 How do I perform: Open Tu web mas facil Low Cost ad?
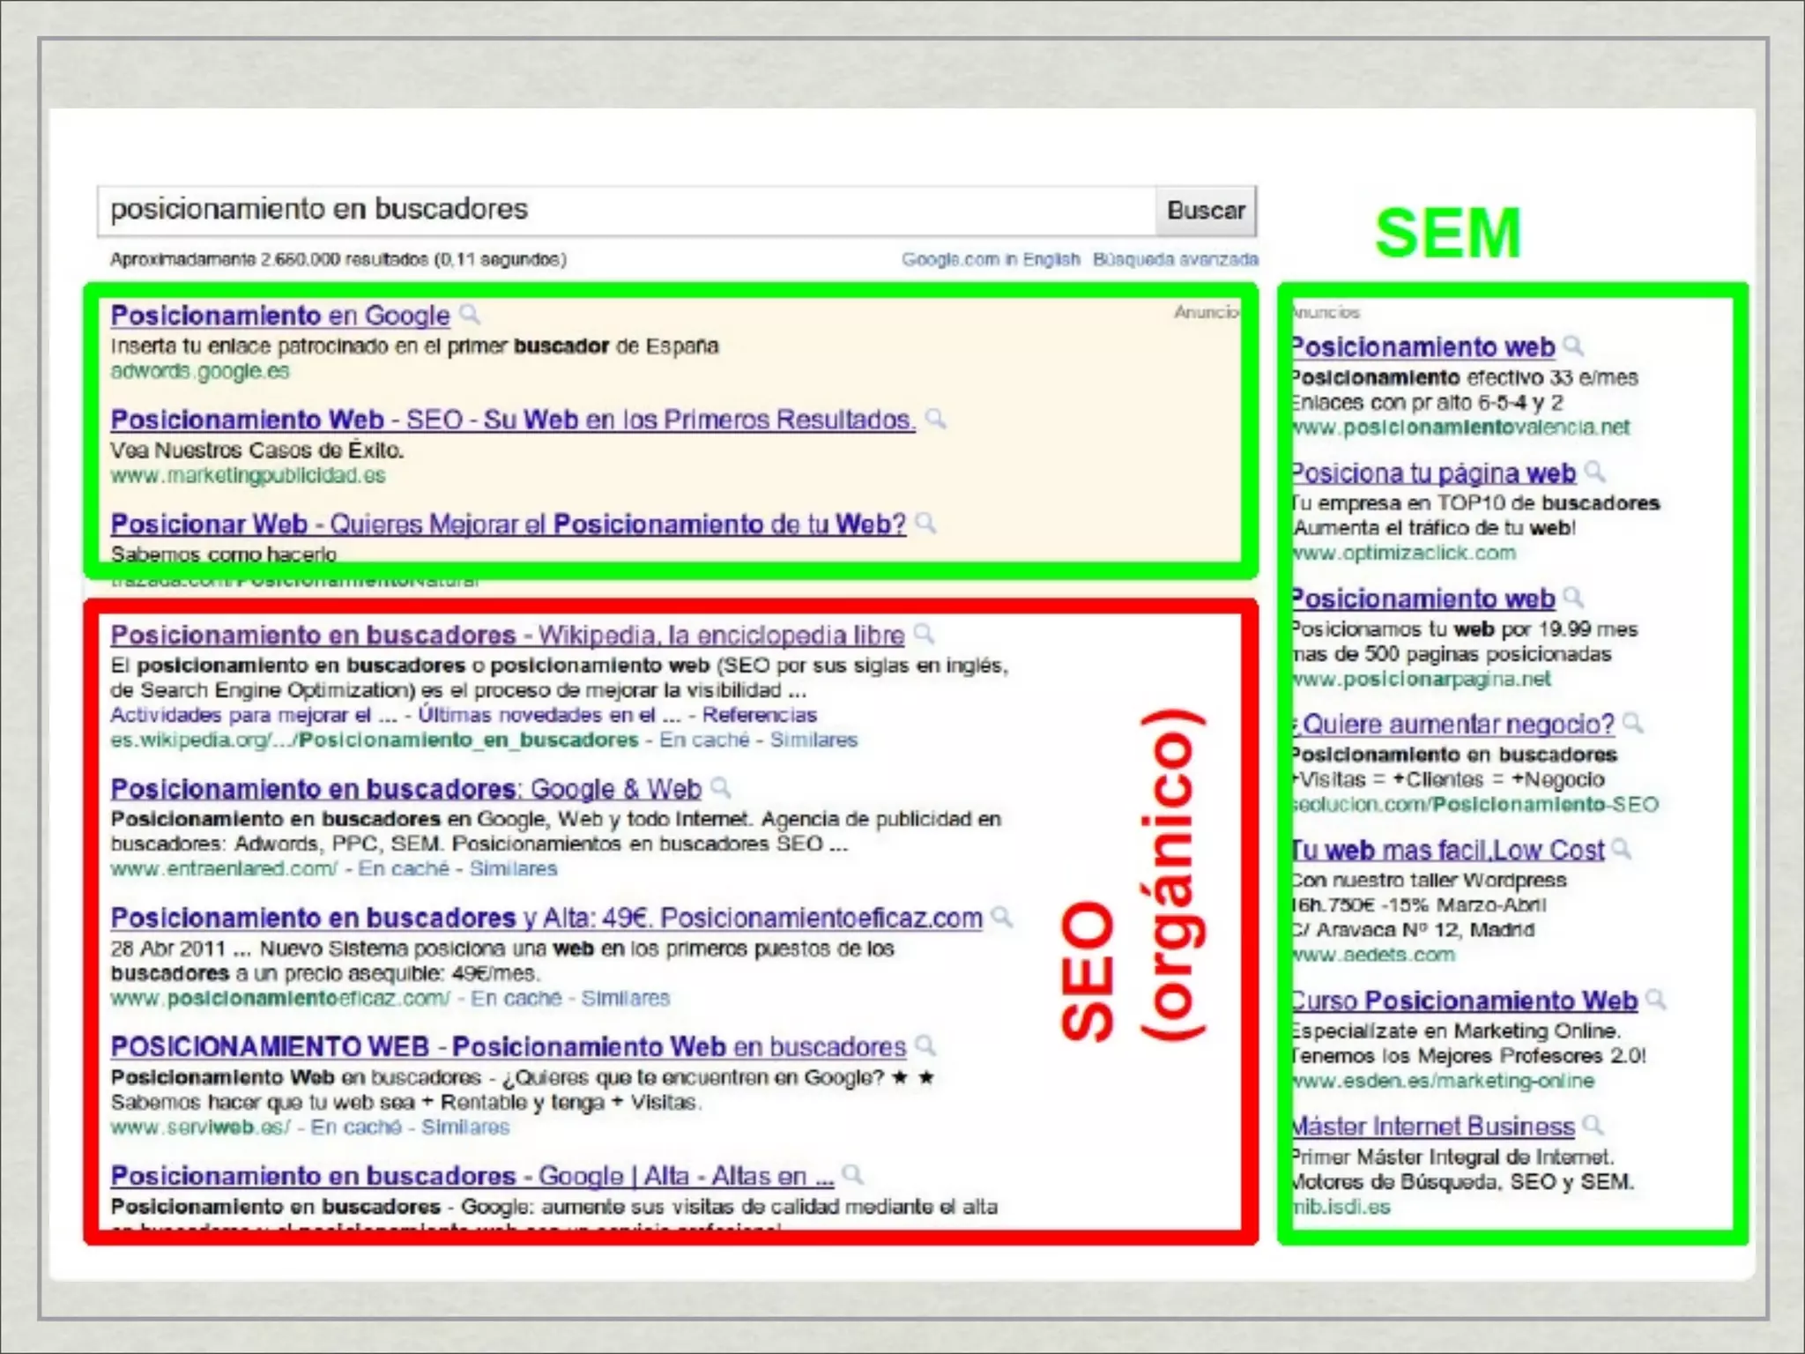pos(1447,850)
